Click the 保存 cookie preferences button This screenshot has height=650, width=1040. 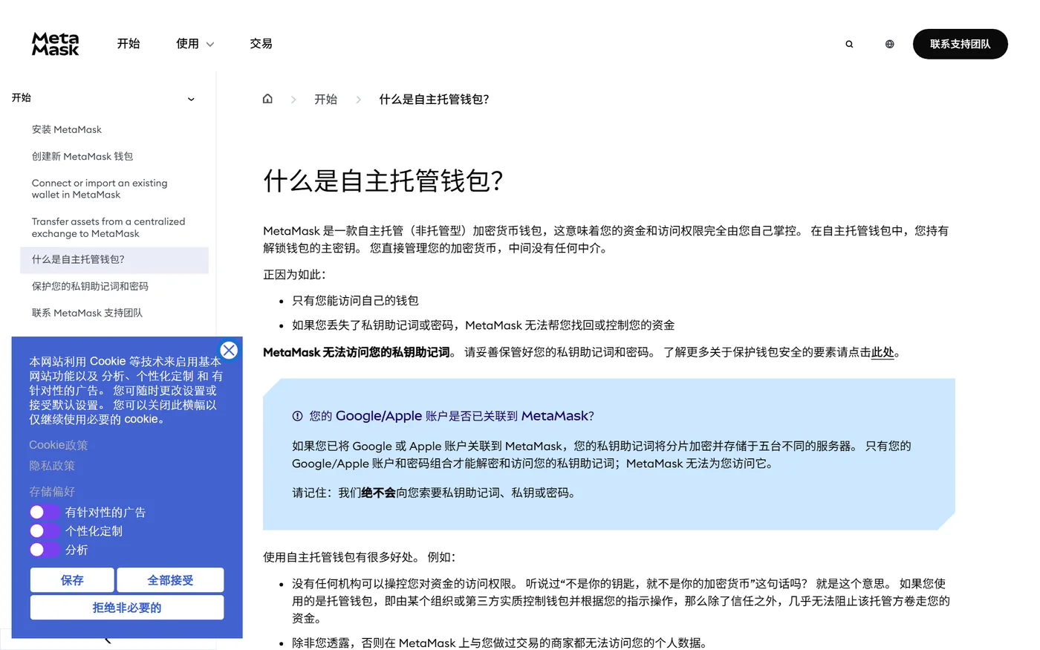coord(72,580)
